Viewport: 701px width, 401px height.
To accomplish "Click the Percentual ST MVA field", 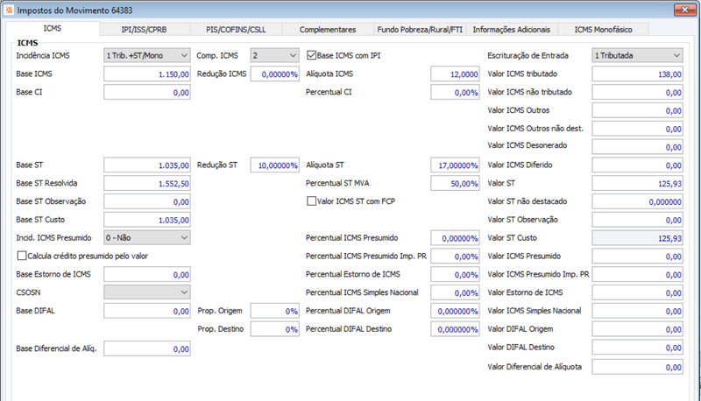I will click(x=455, y=183).
